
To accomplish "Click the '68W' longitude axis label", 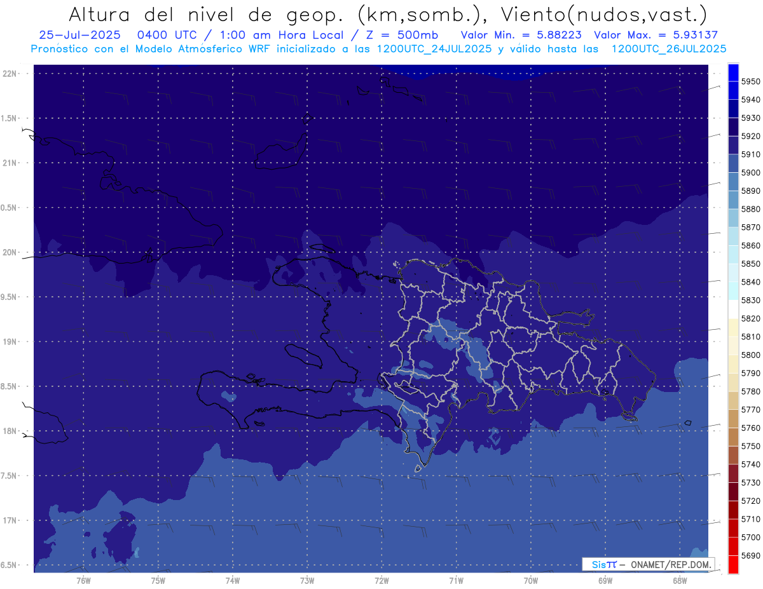I will tap(680, 580).
